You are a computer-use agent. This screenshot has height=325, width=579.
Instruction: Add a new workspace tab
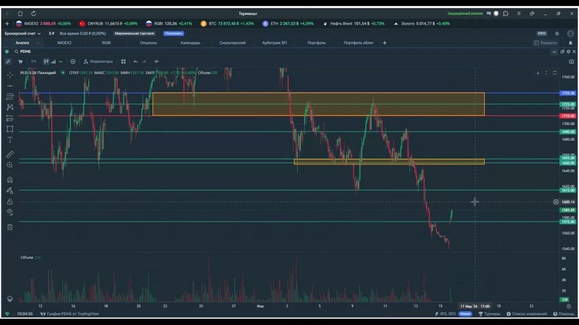(x=384, y=43)
